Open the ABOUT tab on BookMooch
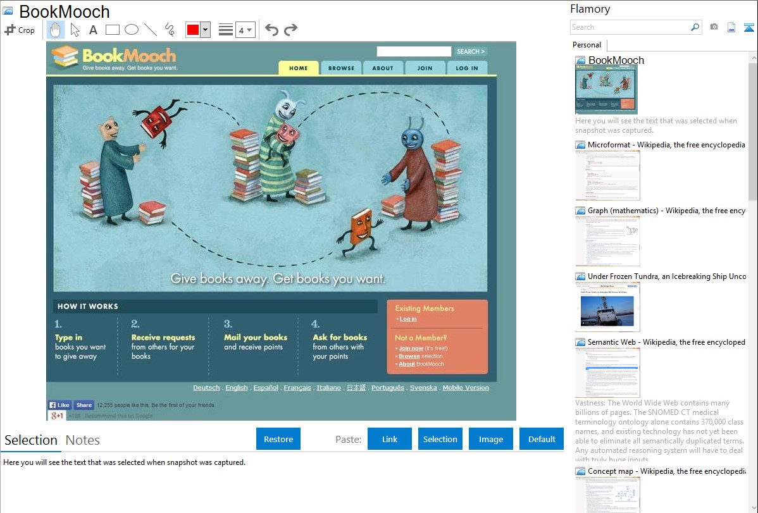Image resolution: width=758 pixels, height=513 pixels. 383,68
